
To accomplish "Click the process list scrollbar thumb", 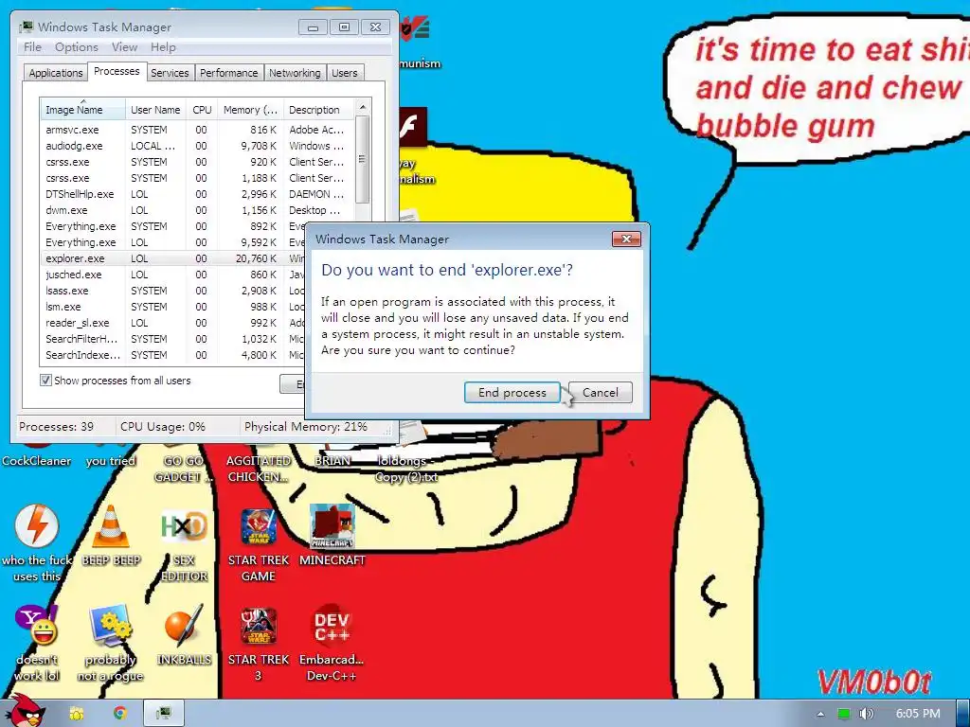I will coord(363,160).
